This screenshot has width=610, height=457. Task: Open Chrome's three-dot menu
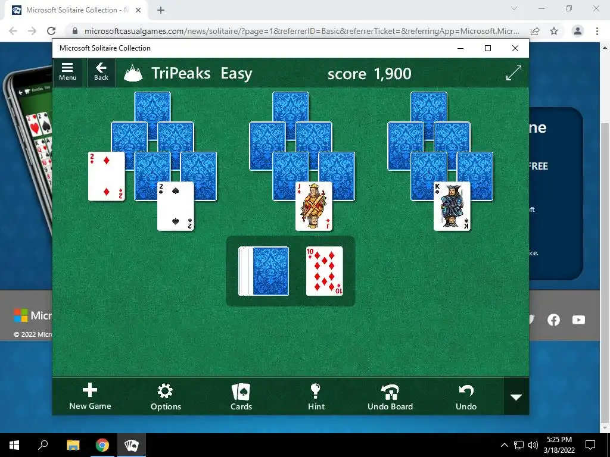(x=597, y=31)
